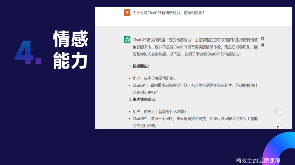
Task: Click the bullet ChatGPT:真抱歉听到你感觉不好
Action: [x=195, y=85]
